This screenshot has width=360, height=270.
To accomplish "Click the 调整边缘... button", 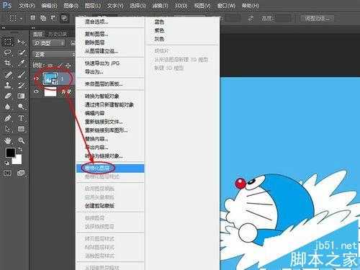I will click(x=317, y=18).
